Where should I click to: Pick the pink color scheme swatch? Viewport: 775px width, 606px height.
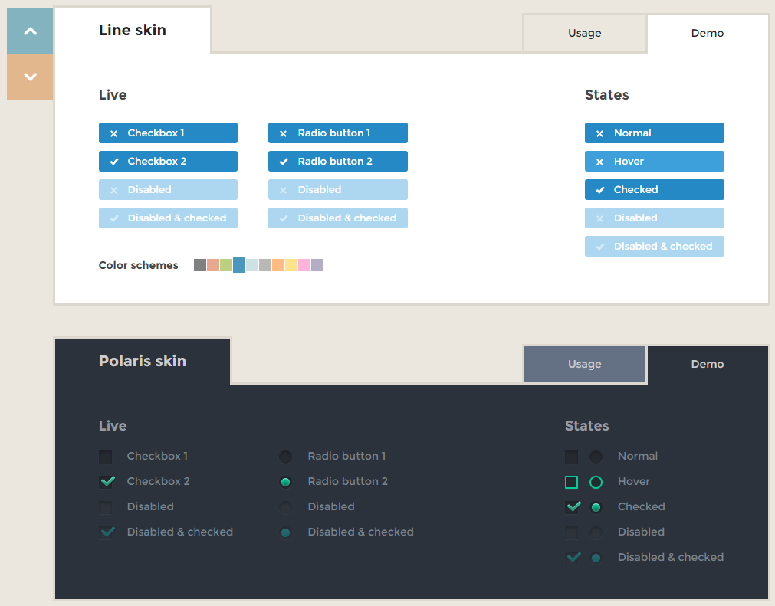pyautogui.click(x=304, y=265)
